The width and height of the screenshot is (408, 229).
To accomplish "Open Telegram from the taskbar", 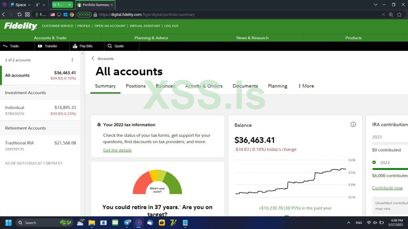I will (x=127, y=223).
